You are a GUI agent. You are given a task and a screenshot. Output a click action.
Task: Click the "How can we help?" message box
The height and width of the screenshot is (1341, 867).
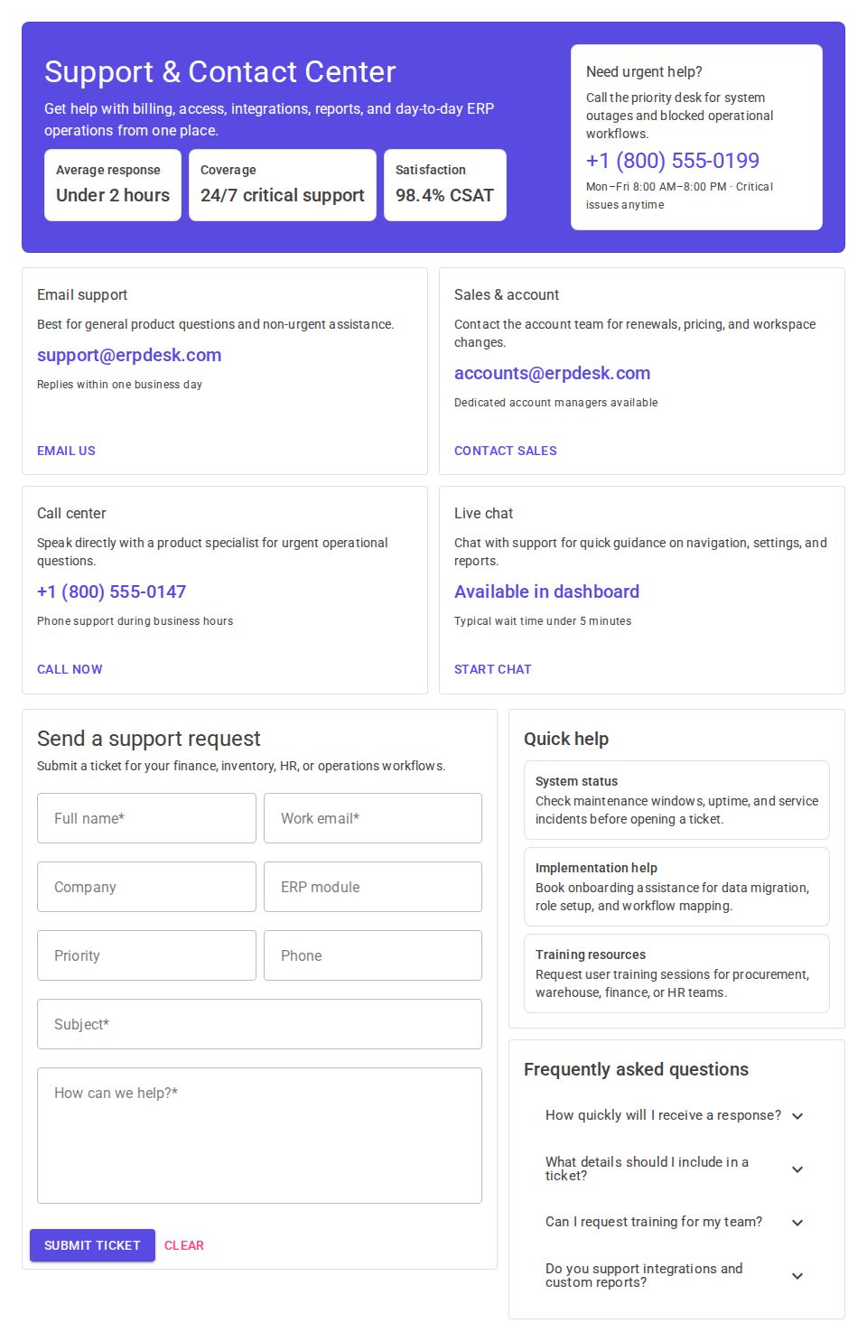tap(259, 1135)
